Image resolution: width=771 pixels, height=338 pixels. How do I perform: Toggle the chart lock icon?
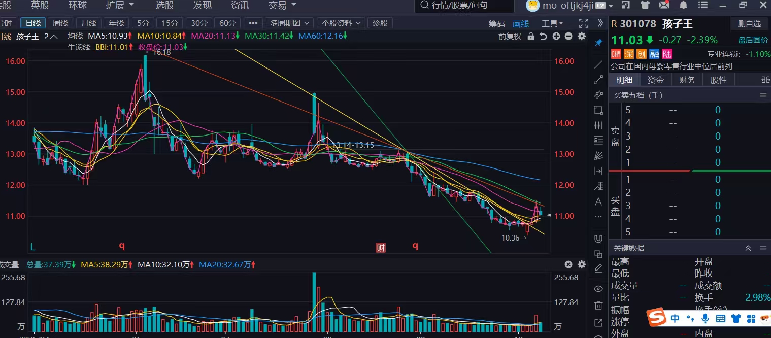coord(531,37)
